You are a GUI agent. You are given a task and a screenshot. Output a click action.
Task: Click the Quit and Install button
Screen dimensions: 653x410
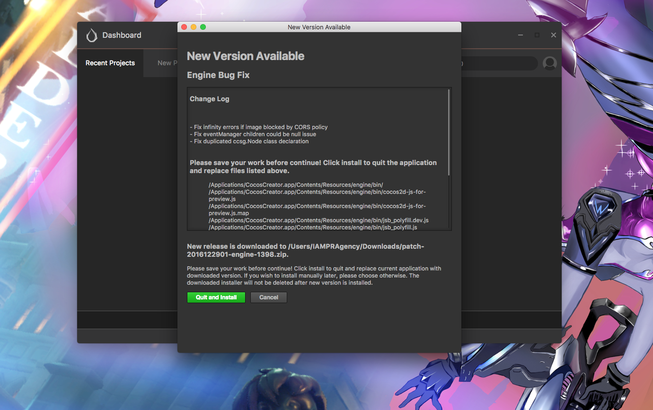(x=216, y=297)
